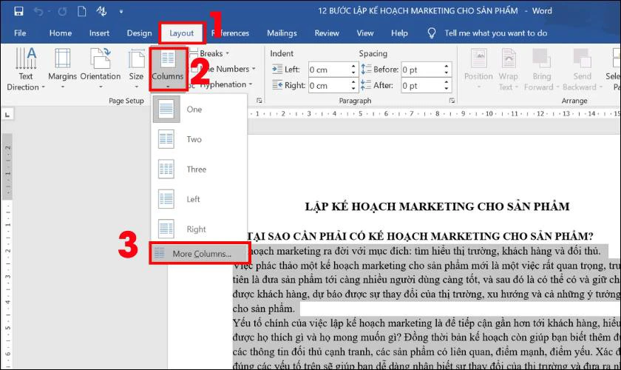Image resolution: width=621 pixels, height=370 pixels.
Task: Increase the Indent Left value
Action: (353, 66)
